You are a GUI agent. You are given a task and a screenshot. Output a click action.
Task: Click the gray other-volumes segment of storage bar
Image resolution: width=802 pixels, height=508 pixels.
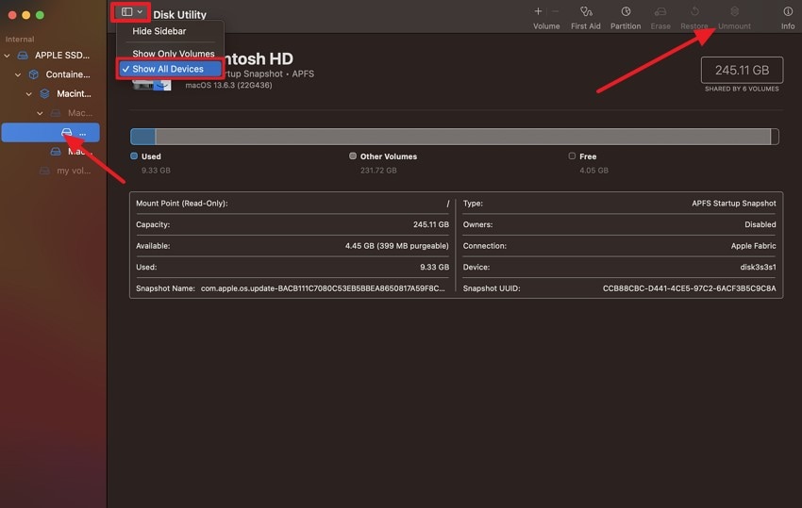point(463,137)
